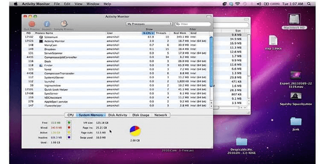Viewport: 320px width, 164px height.
Task: Select the ManyCam process row
Action: [116, 45]
